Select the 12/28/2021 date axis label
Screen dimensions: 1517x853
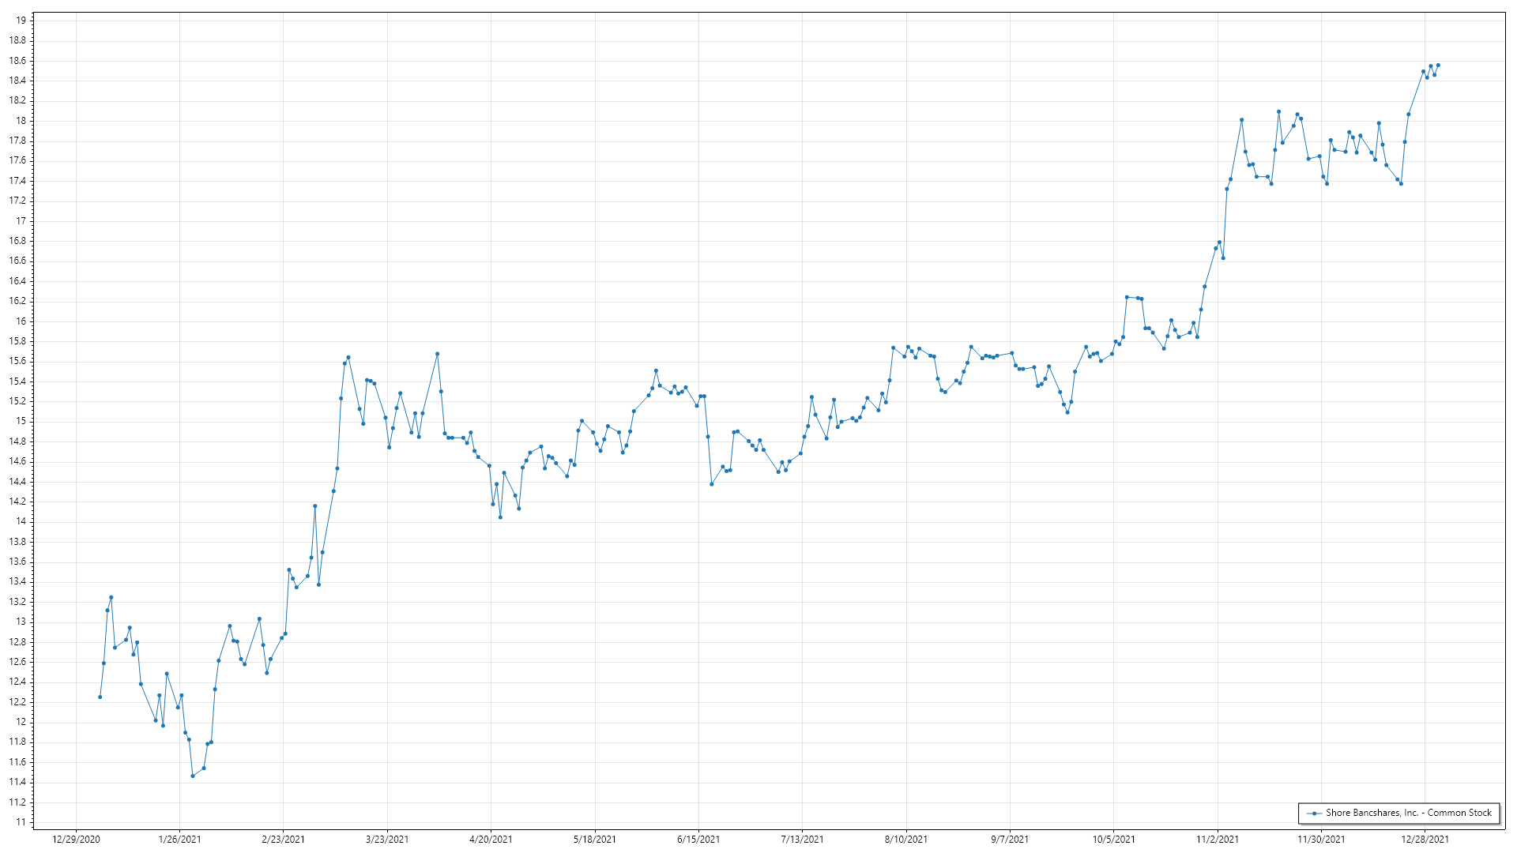(x=1425, y=839)
